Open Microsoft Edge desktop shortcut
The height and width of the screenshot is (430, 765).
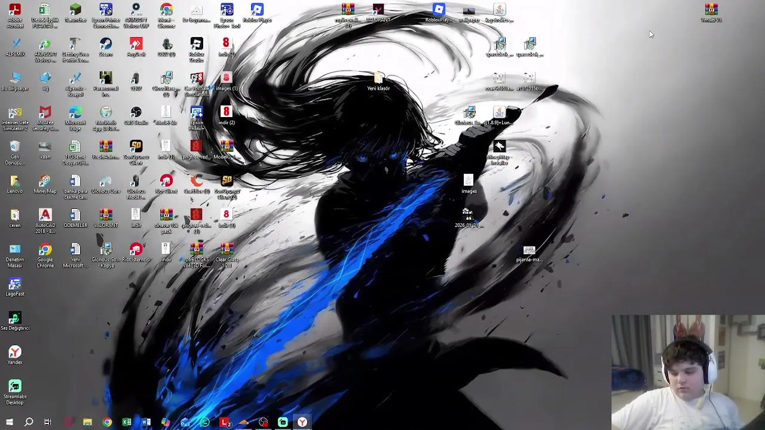pyautogui.click(x=75, y=118)
